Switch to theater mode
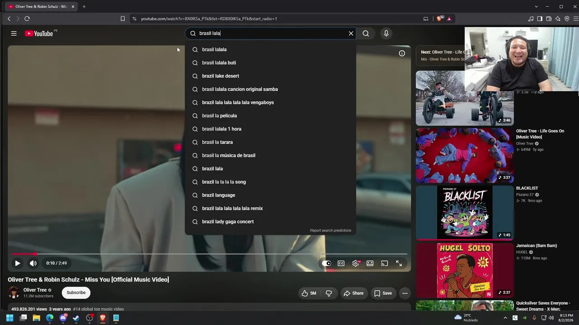This screenshot has height=325, width=579. pyautogui.click(x=370, y=263)
